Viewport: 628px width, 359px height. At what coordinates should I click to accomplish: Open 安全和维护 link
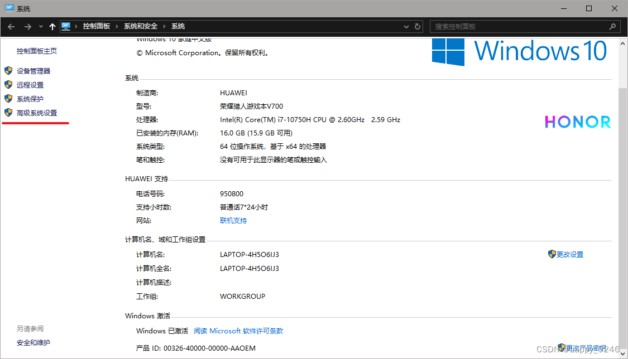33,343
